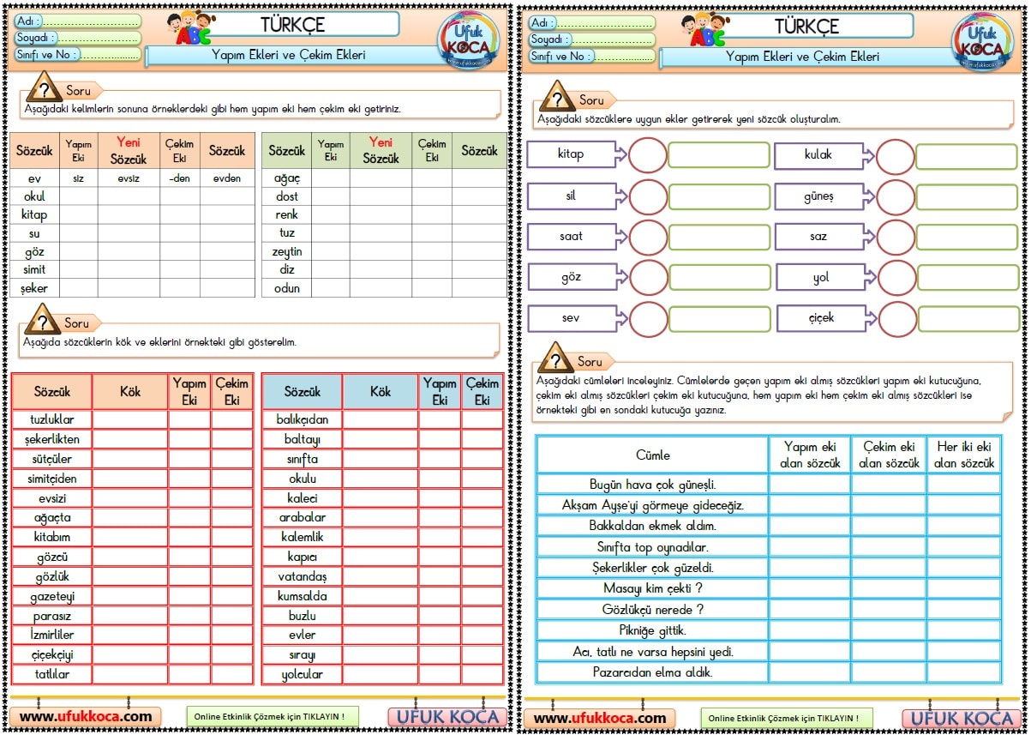Click the red circle next to the kulak box
This screenshot has height=735, width=1031.
[896, 156]
